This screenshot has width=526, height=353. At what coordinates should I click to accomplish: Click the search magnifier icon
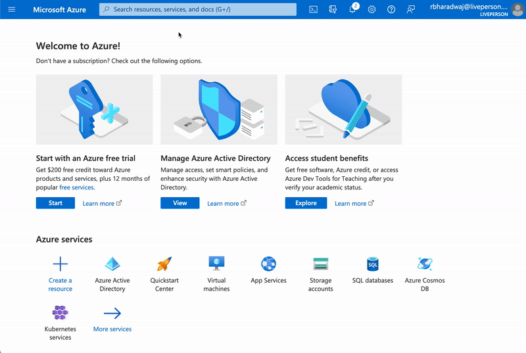tap(107, 9)
